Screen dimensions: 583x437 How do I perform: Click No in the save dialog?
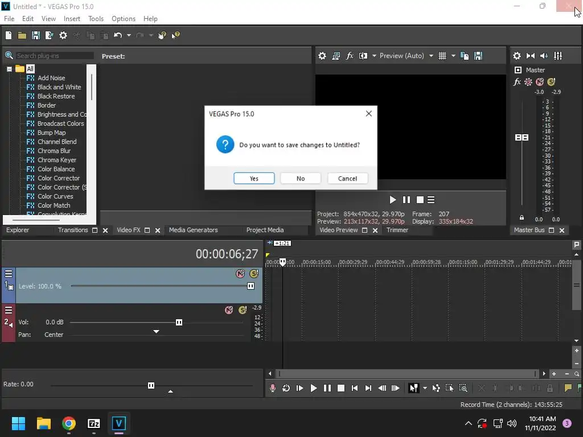coord(301,178)
